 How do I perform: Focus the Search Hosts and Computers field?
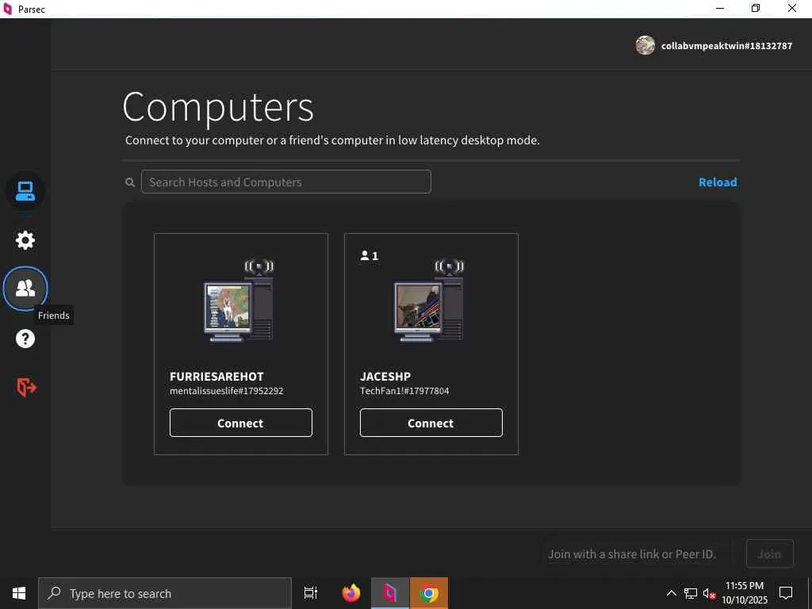[285, 182]
